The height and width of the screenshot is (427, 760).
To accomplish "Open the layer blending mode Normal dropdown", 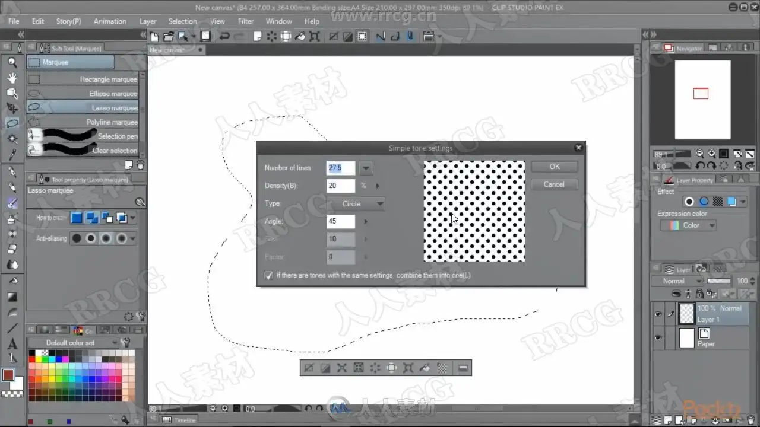I will click(x=677, y=281).
